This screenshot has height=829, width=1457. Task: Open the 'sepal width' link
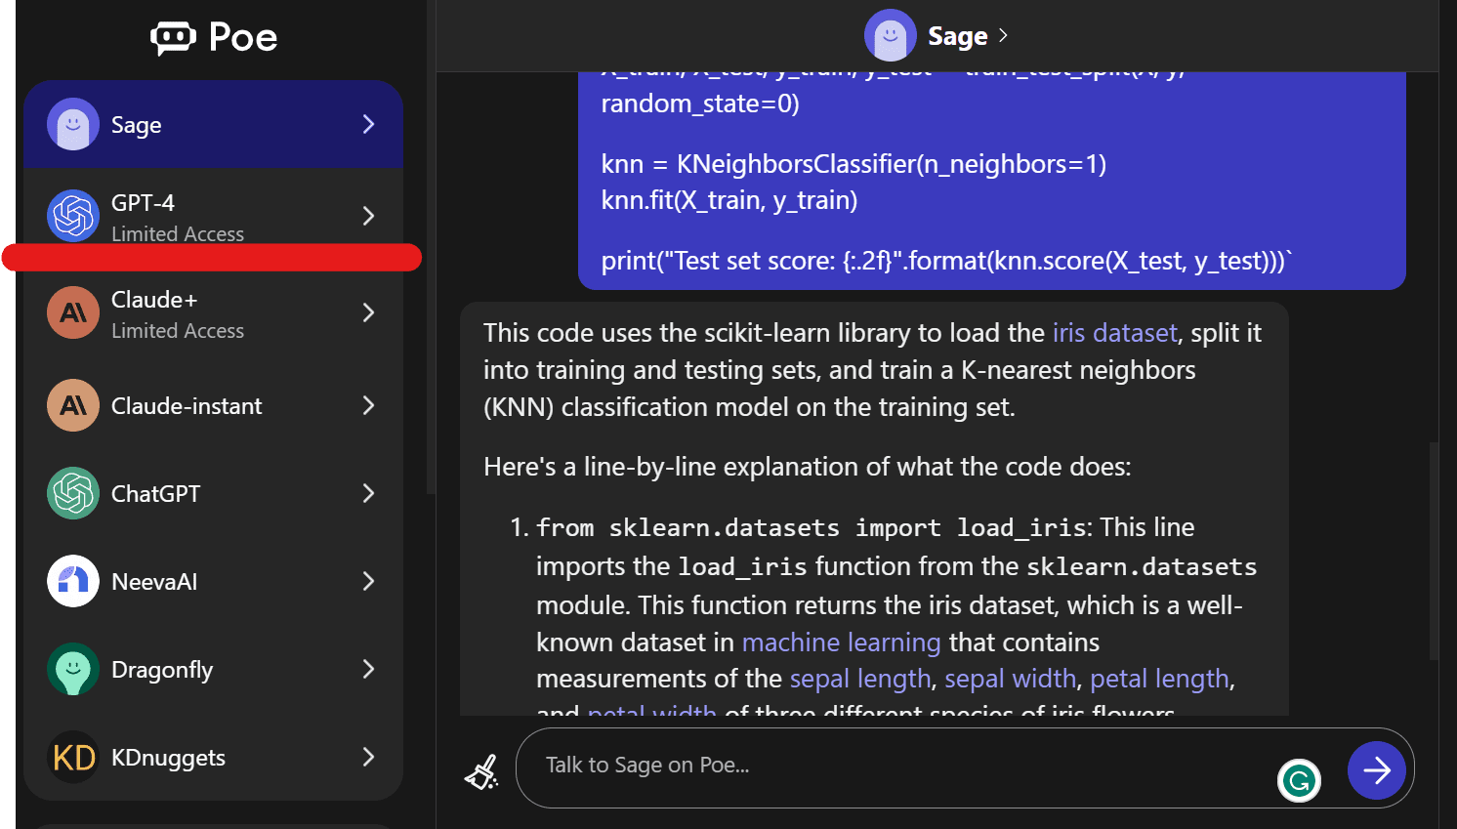pyautogui.click(x=1010, y=679)
